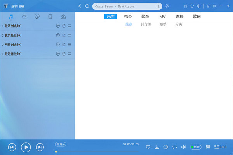Click the TTPlayer logo avatar
The image size is (233, 155).
point(6,6)
